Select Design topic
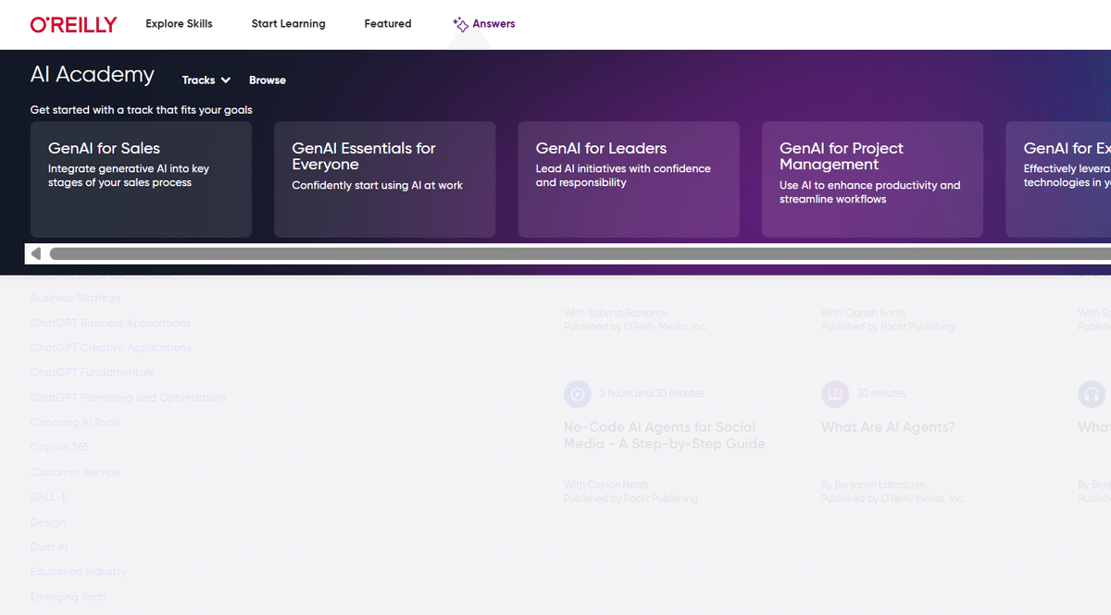1111x615 pixels. 48,523
